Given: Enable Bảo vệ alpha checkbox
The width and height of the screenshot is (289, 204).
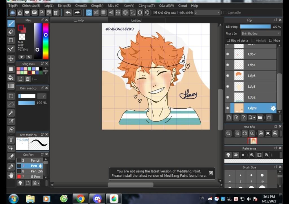Looking at the screenshot, I should click(x=228, y=40).
